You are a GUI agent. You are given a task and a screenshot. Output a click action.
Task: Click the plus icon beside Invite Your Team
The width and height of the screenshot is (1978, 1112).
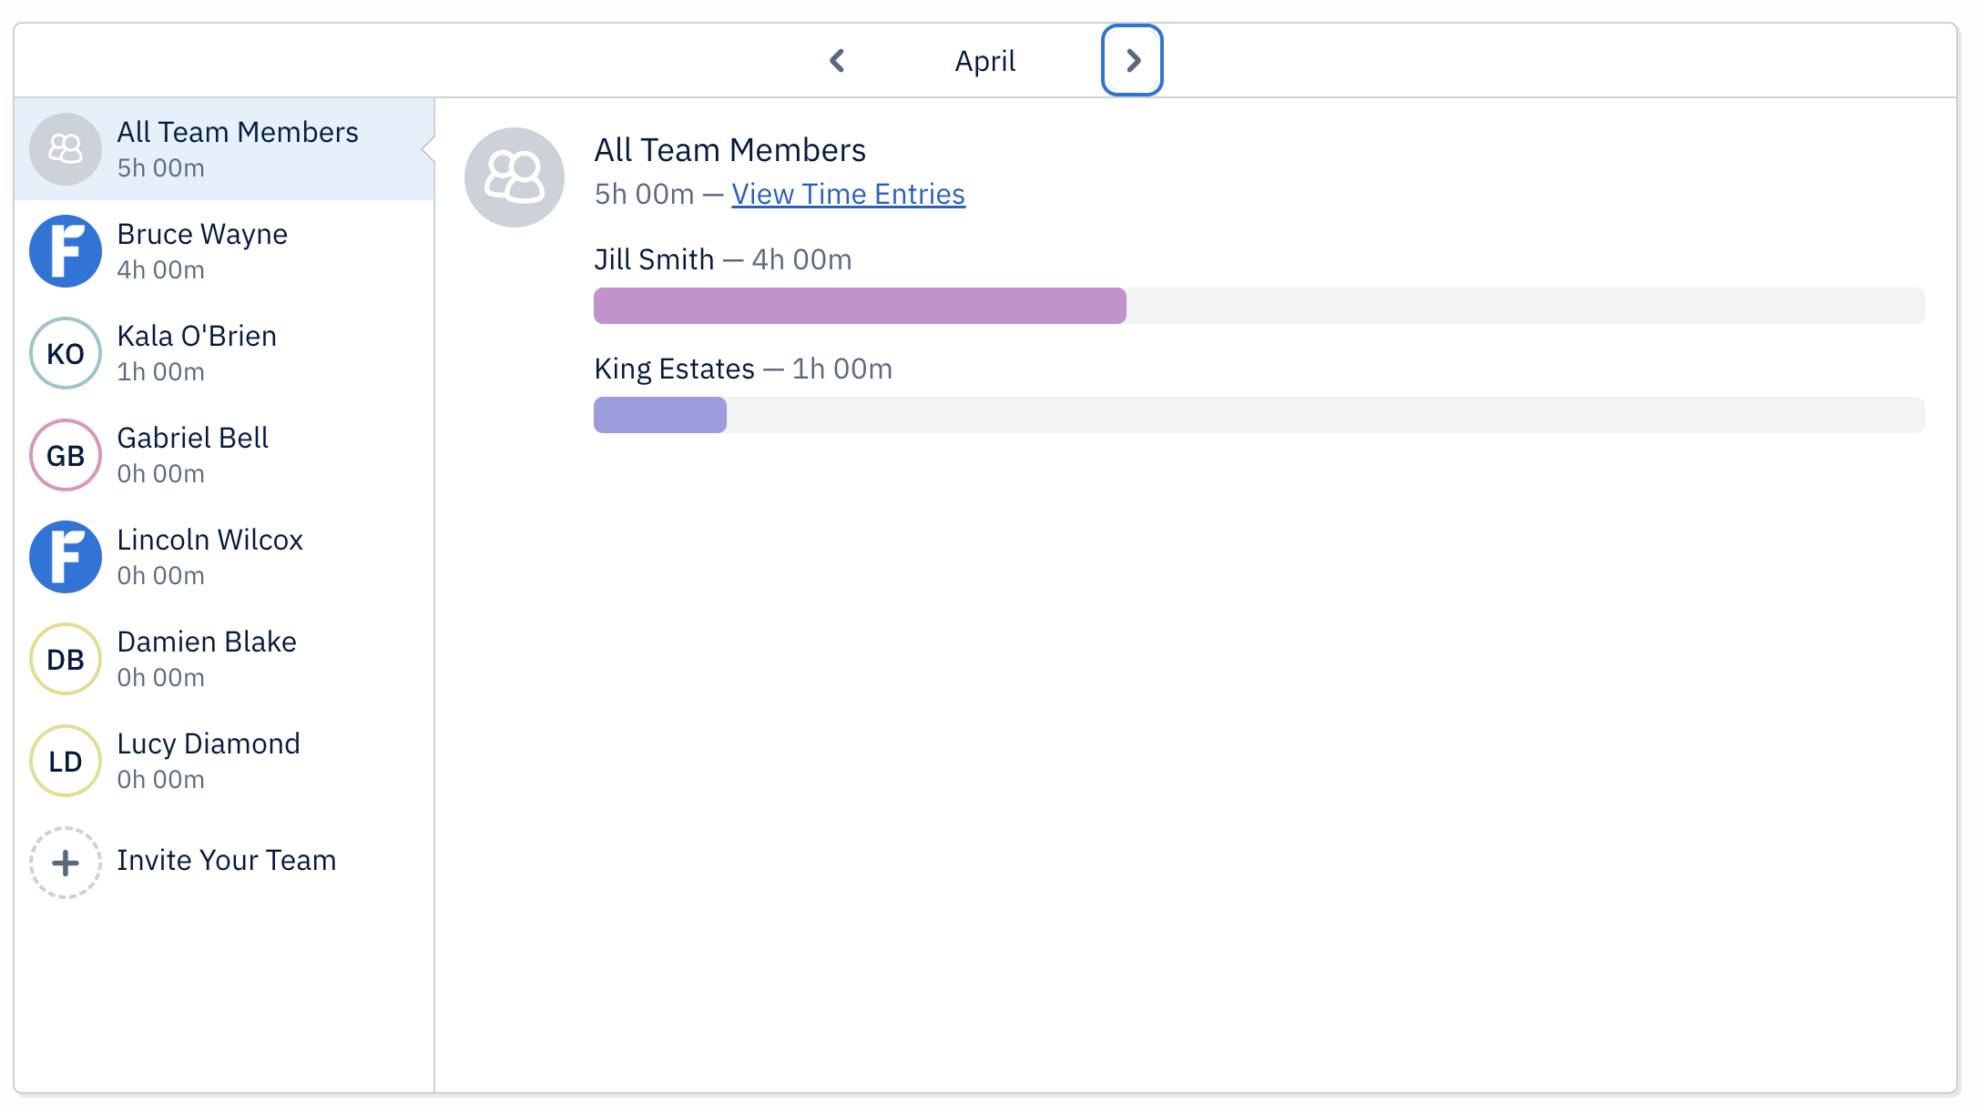click(x=65, y=862)
